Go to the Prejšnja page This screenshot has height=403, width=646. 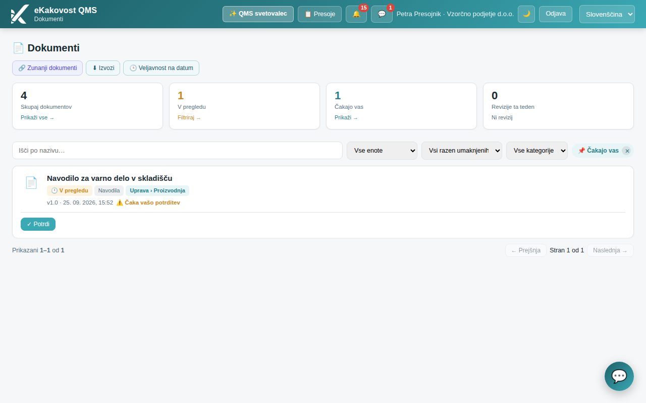(x=526, y=250)
